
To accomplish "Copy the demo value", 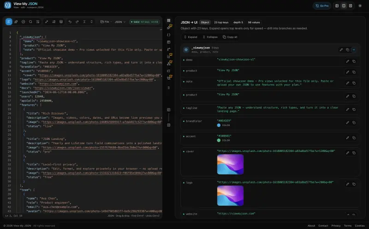I will tap(354, 61).
